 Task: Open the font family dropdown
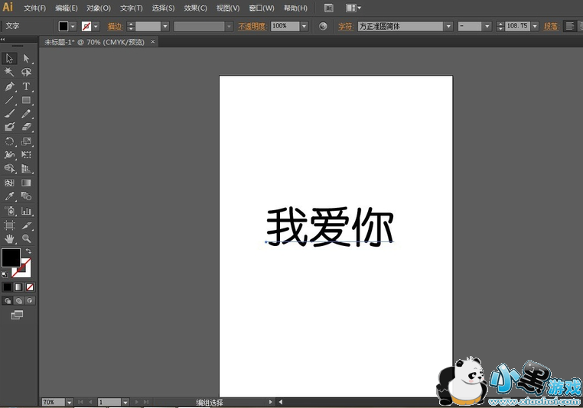point(448,26)
